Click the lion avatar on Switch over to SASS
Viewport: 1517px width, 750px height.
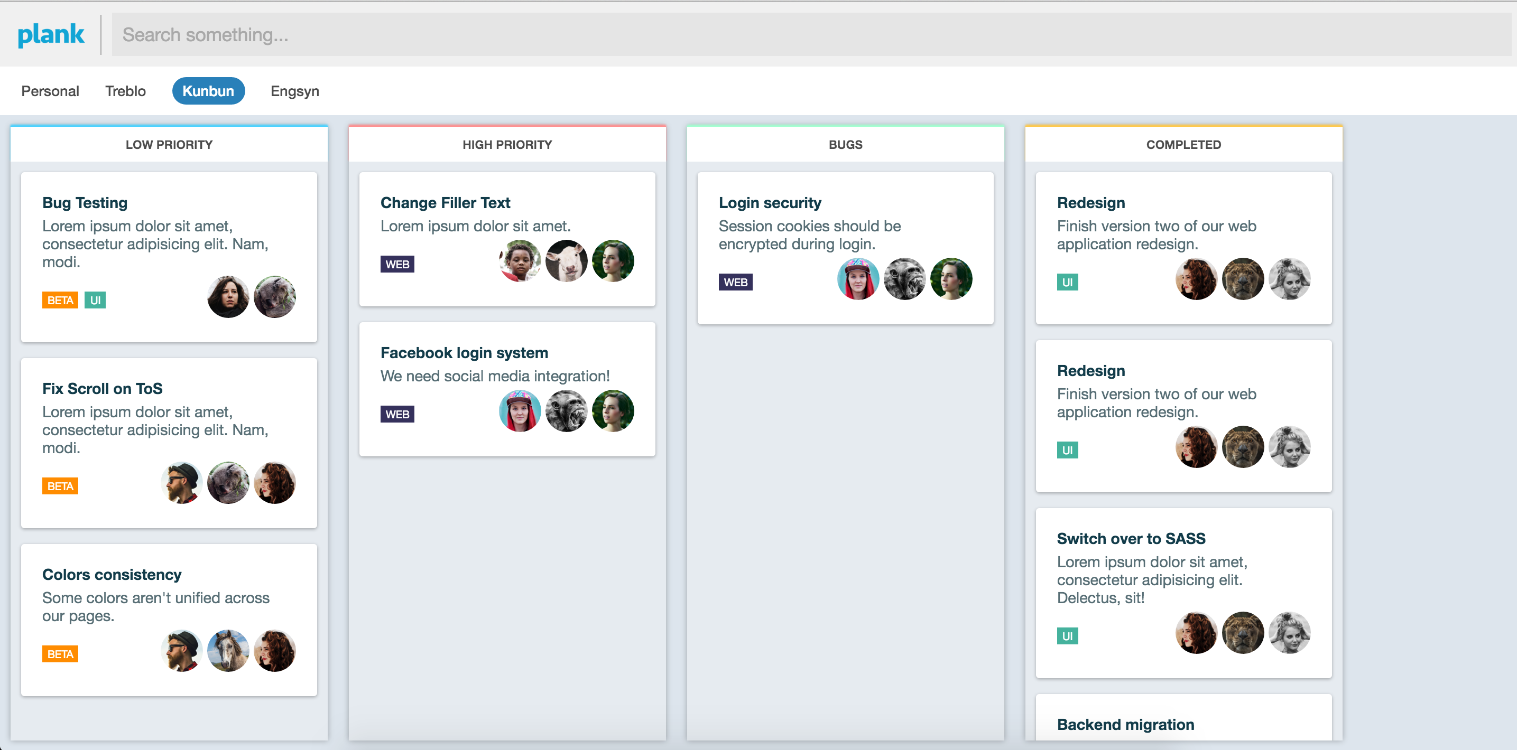tap(1243, 633)
